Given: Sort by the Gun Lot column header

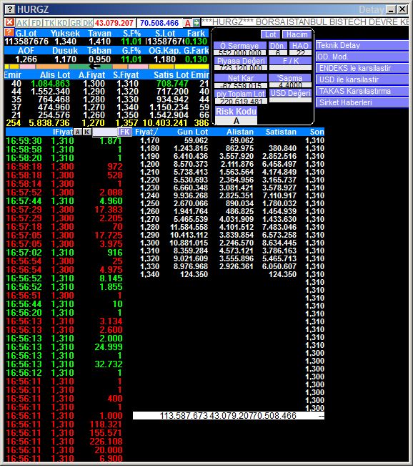Looking at the screenshot, I should click(x=192, y=132).
